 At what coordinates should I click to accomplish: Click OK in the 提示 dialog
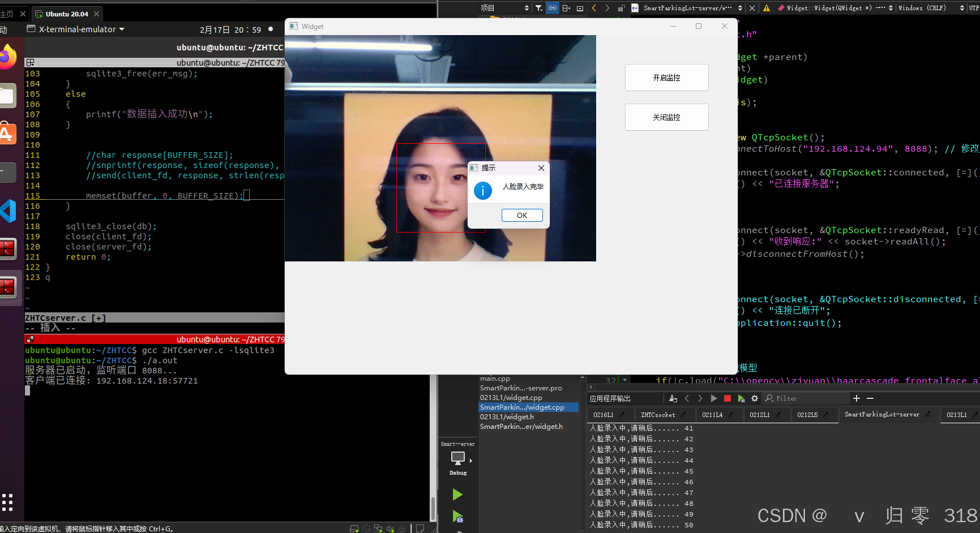pos(522,216)
